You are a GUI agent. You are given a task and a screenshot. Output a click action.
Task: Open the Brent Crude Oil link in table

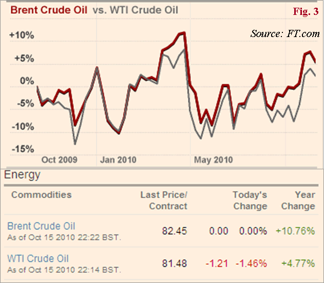[41, 226]
